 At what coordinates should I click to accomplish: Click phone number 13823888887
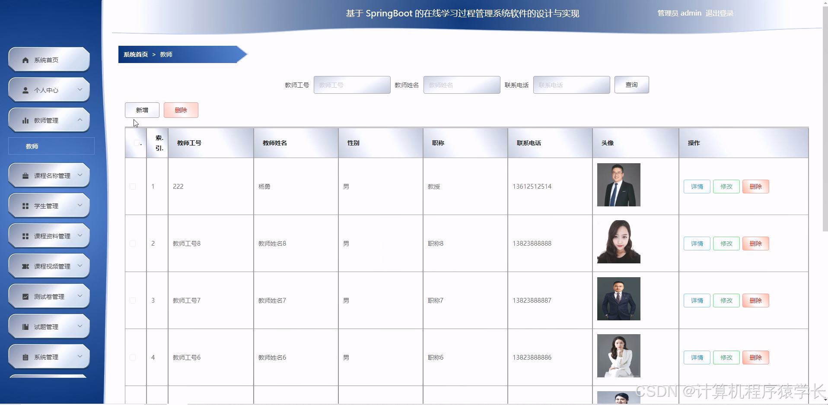532,301
